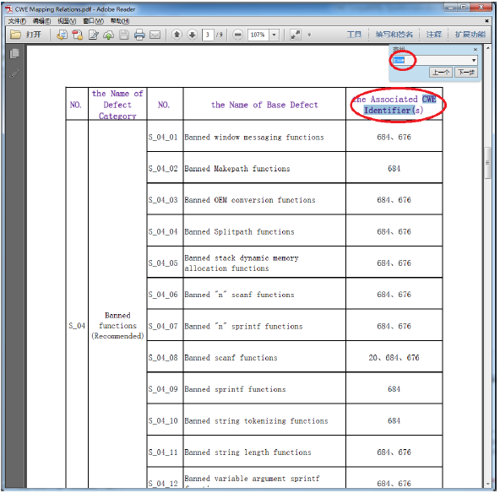Image resolution: width=500 pixels, height=493 pixels.
Task: Open the find box dropdown arrow
Action: [x=474, y=60]
